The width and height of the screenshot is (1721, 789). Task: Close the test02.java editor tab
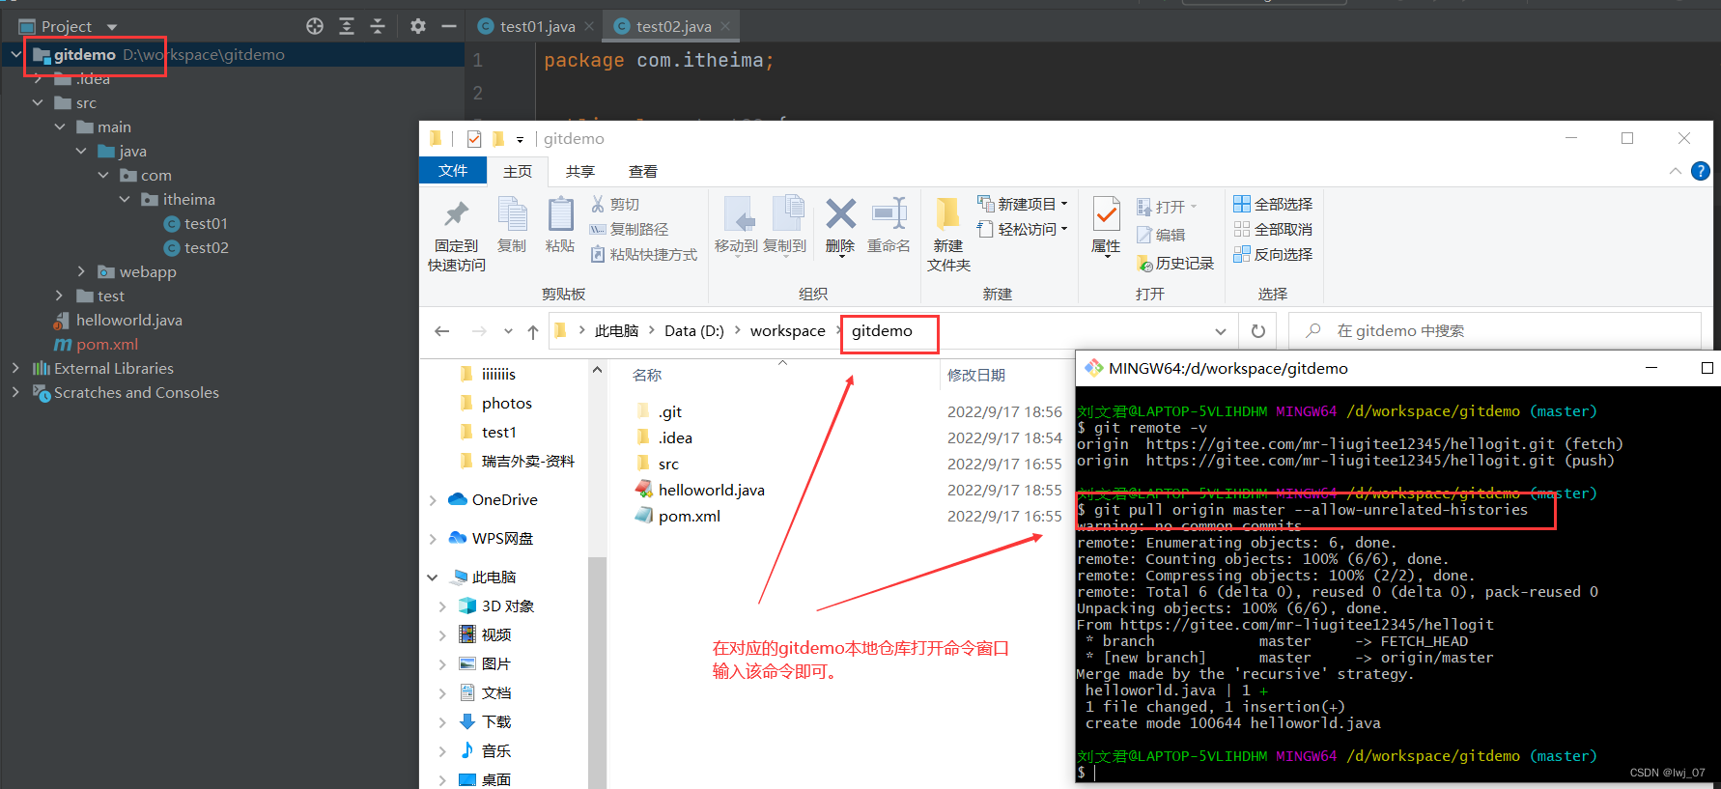pos(725,26)
